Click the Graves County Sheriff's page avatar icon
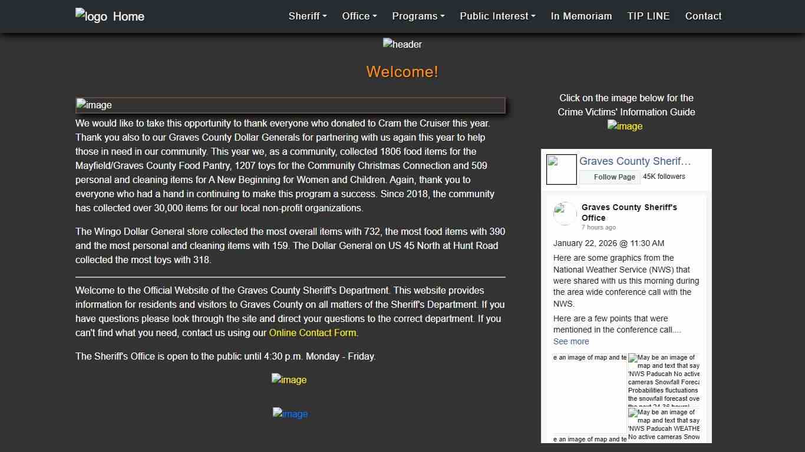This screenshot has width=805, height=452. [561, 169]
